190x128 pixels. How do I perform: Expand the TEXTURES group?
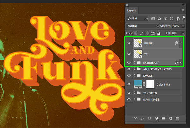tap(135, 93)
